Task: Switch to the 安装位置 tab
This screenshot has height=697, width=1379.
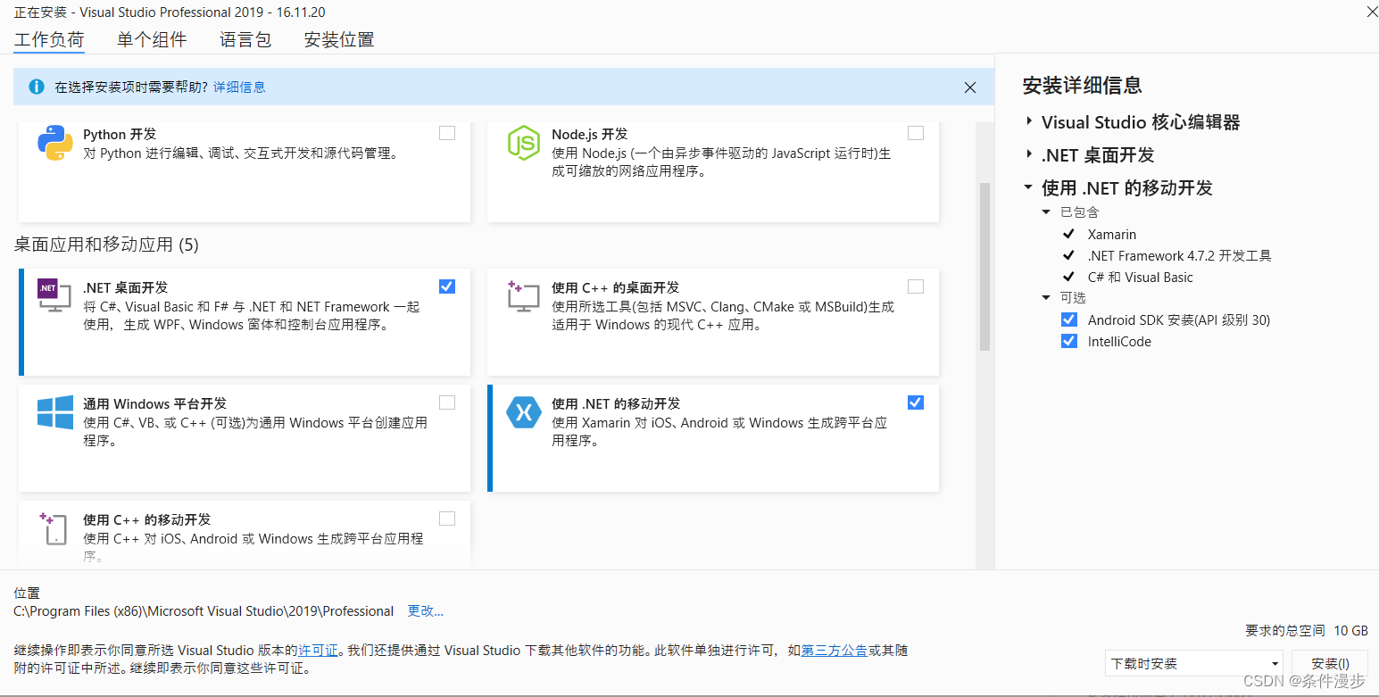Action: point(339,39)
